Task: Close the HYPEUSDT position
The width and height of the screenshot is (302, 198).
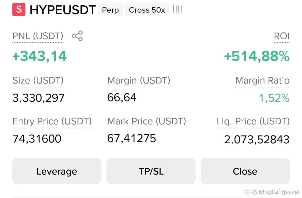Action: 245,171
